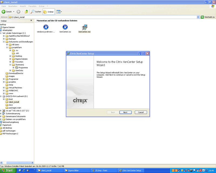The width and height of the screenshot is (216, 173).
Task: Expand the Virtual Machines folder node
Action: 4,88
